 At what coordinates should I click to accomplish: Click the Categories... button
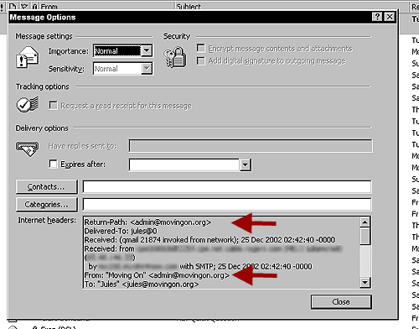click(x=46, y=205)
